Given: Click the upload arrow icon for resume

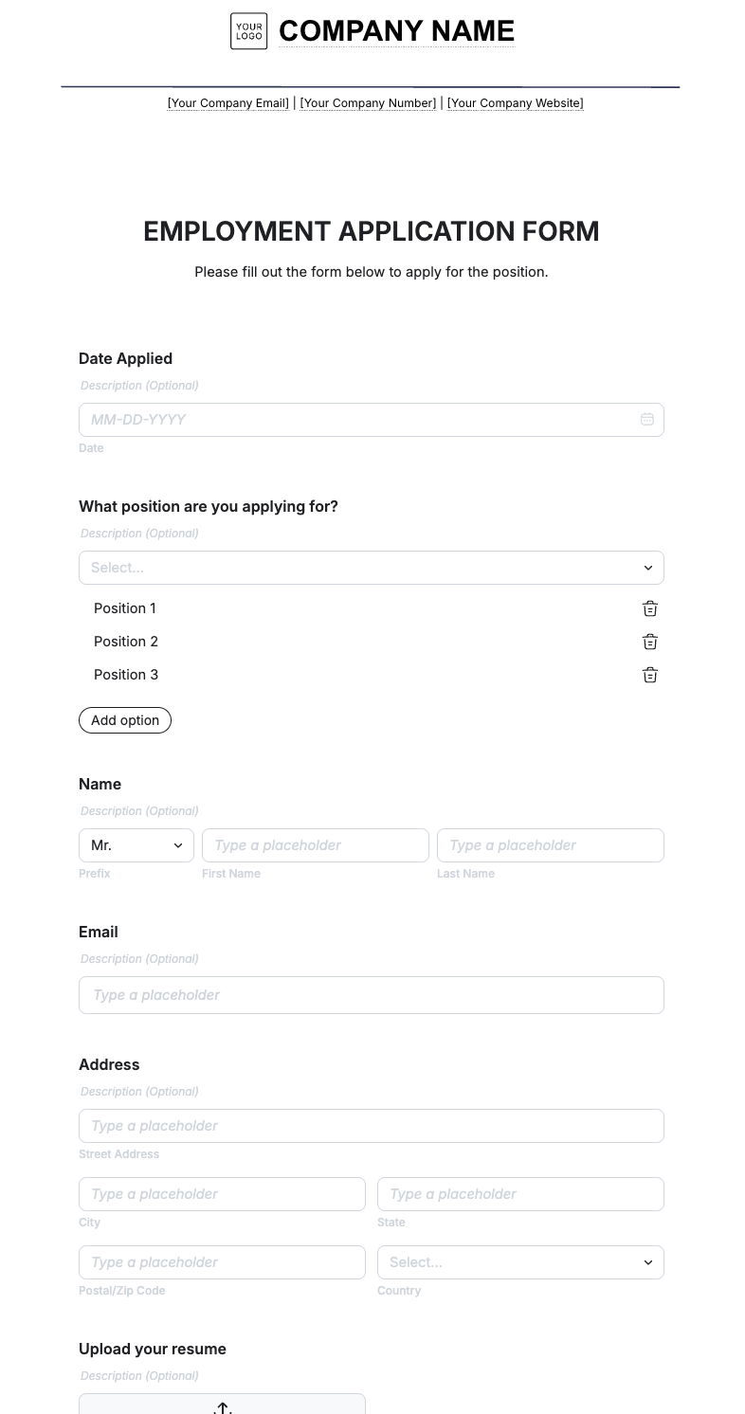Looking at the screenshot, I should pyautogui.click(x=222, y=1408).
